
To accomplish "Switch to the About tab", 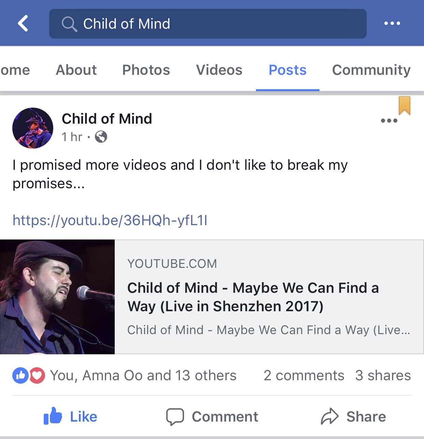I will coord(76,70).
